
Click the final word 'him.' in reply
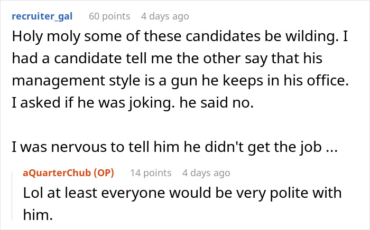(x=38, y=215)
